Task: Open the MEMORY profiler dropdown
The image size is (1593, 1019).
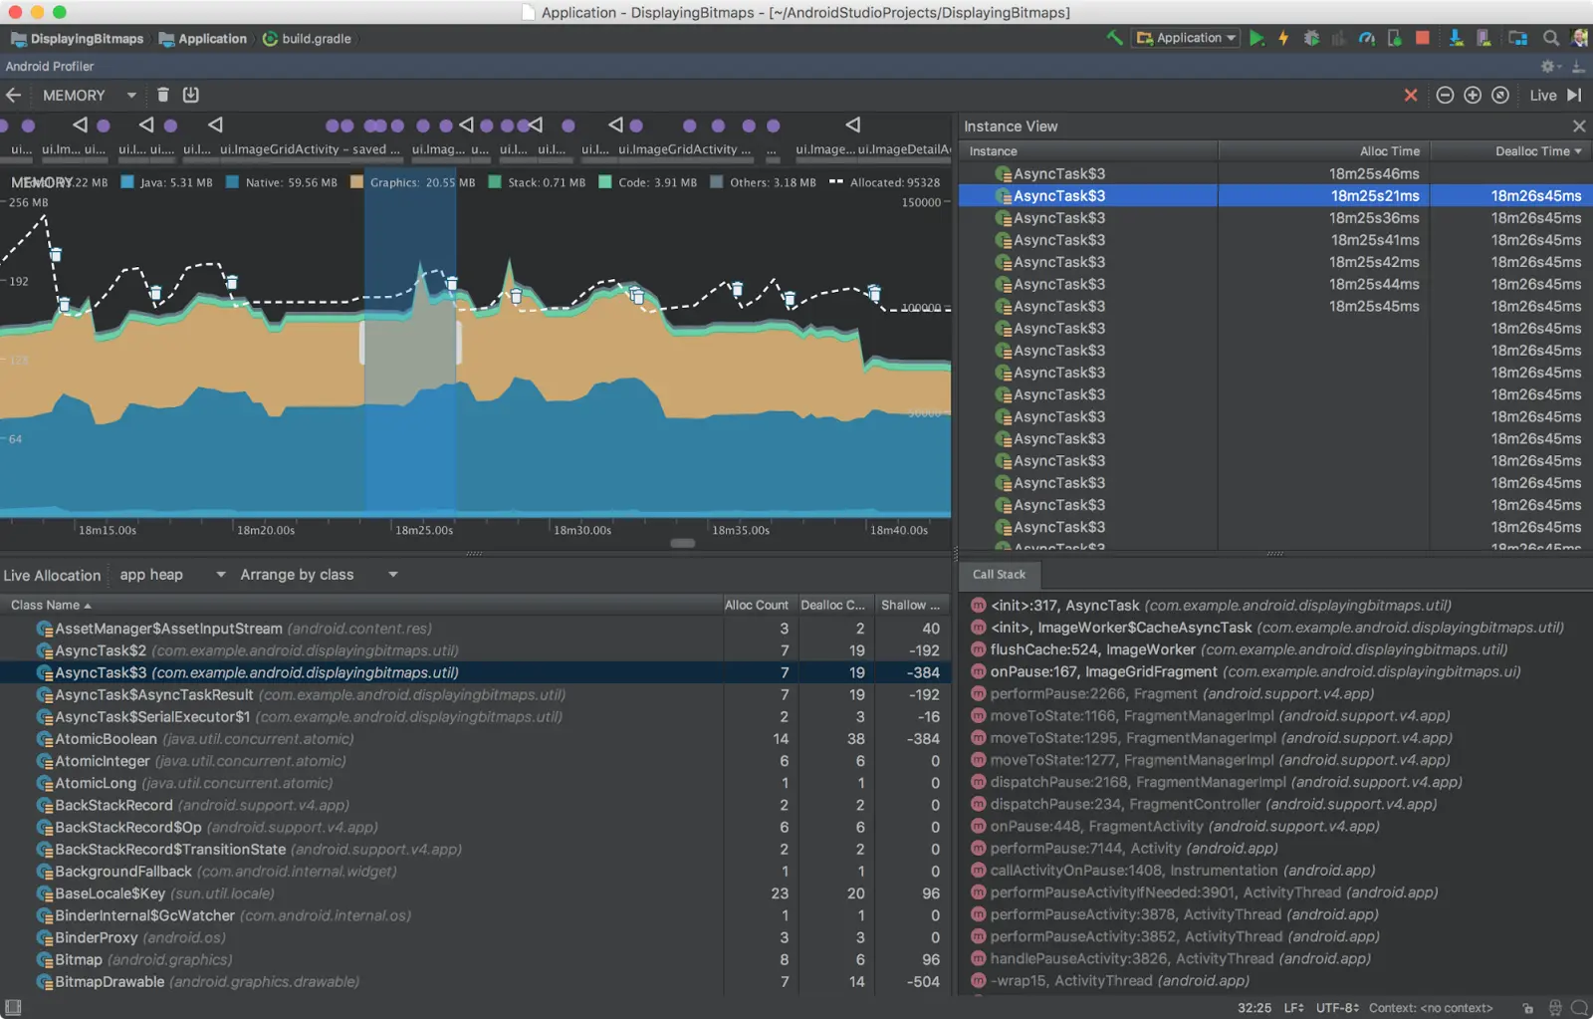Action: (89, 95)
